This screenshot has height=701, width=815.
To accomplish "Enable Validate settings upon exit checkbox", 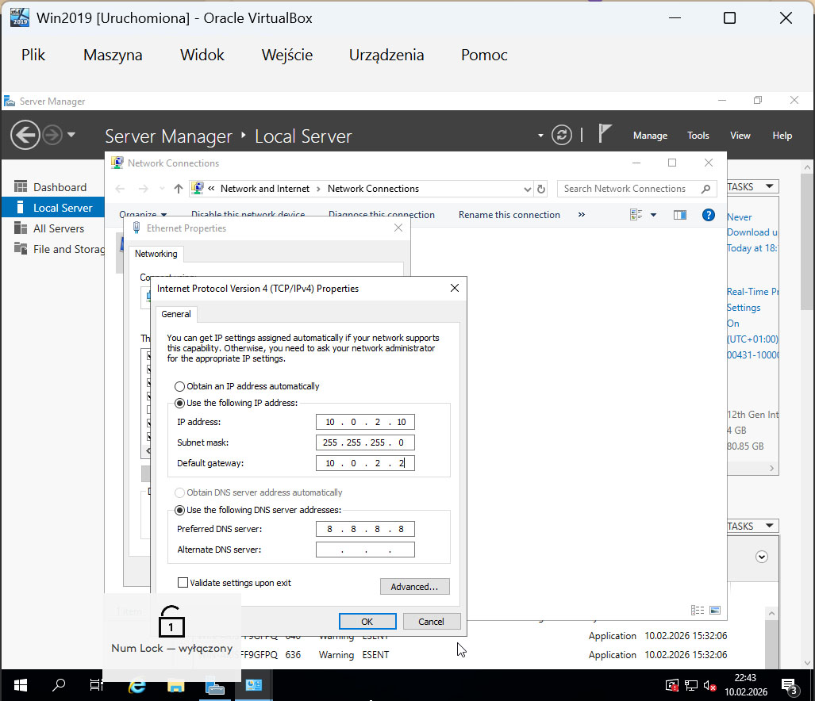I will point(183,583).
